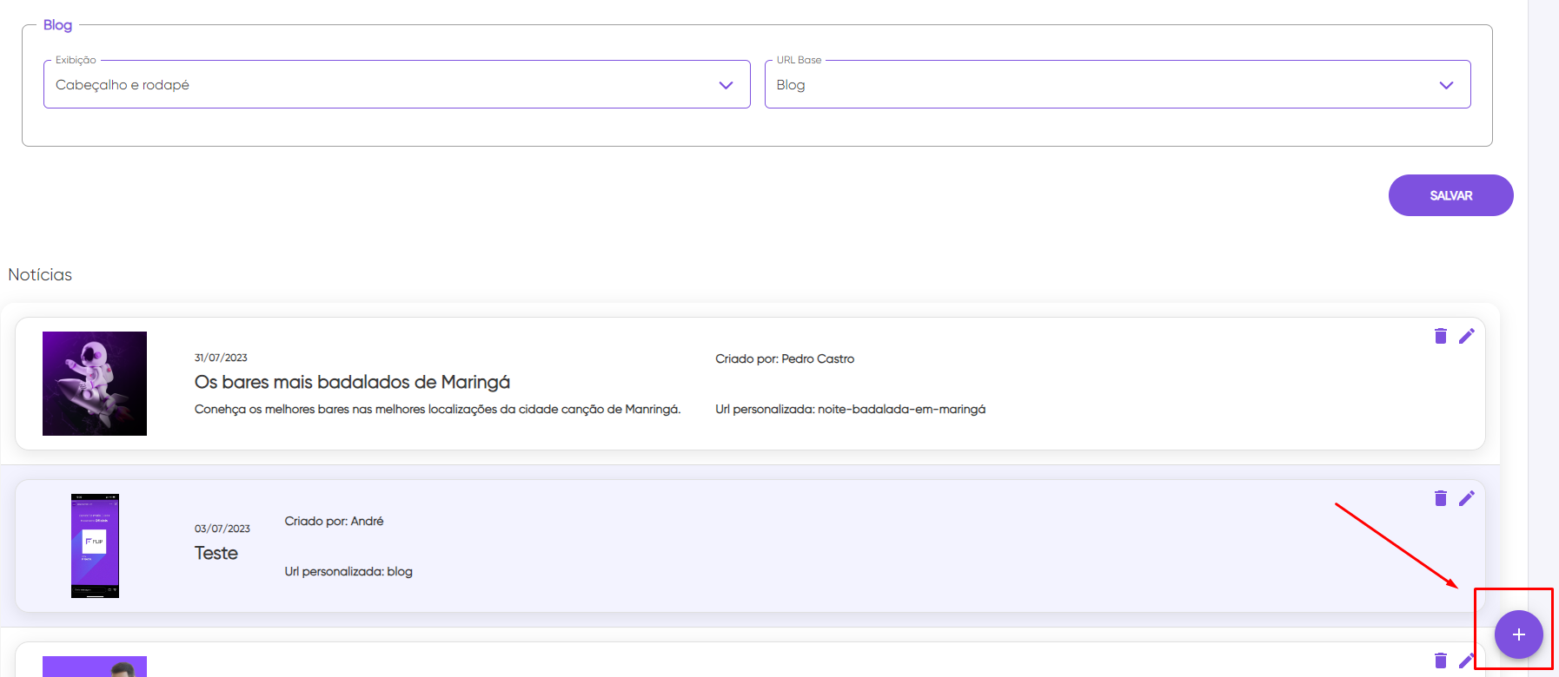Click 'Url personalizada: noite-badalada-em-maringá'
The height and width of the screenshot is (677, 1559).
(x=850, y=409)
